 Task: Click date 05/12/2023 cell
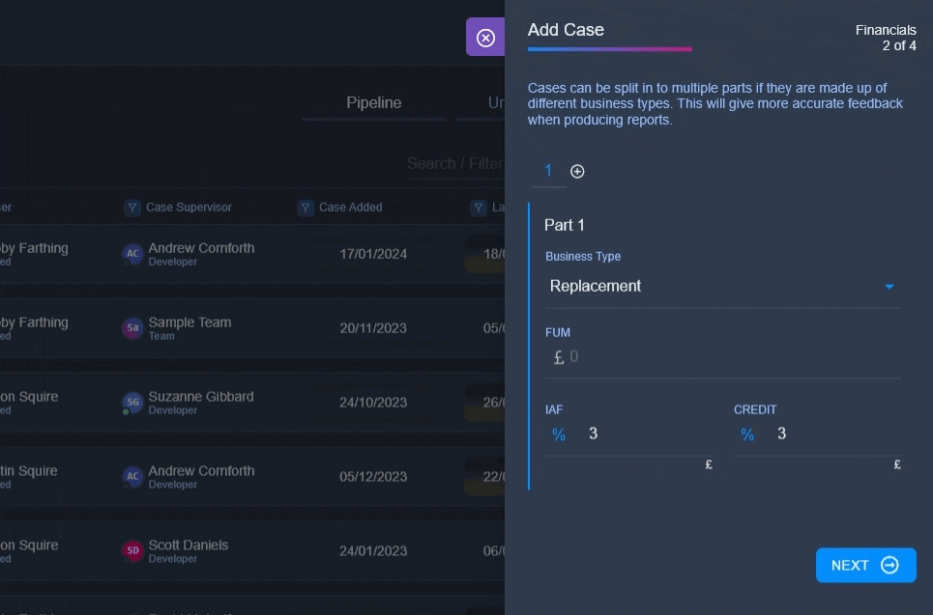(373, 477)
